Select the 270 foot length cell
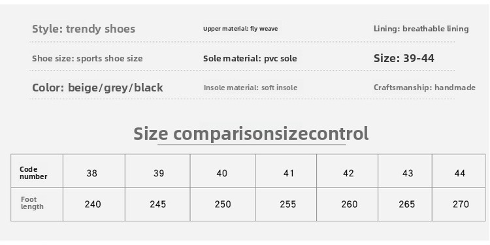The width and height of the screenshot is (490, 245). click(x=459, y=204)
